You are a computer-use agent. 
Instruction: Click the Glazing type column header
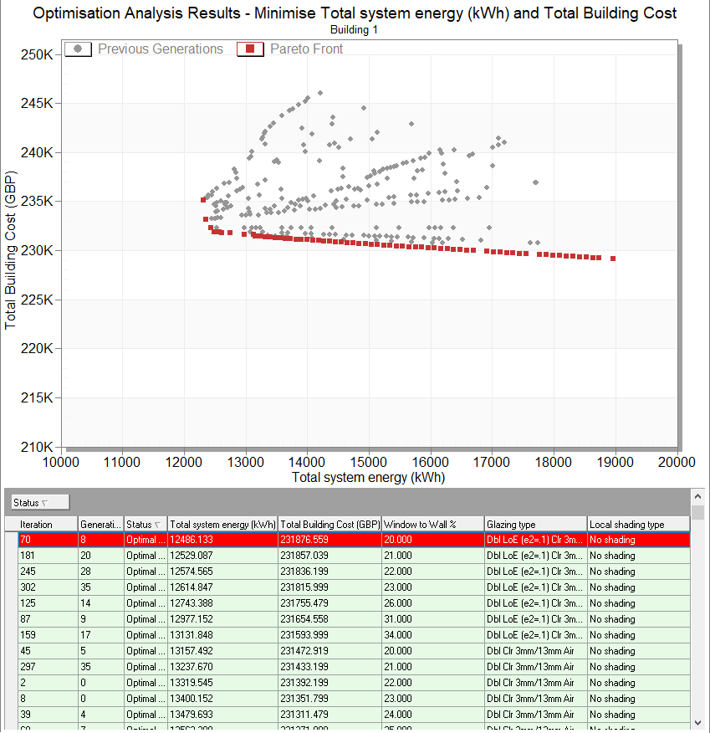(x=534, y=525)
